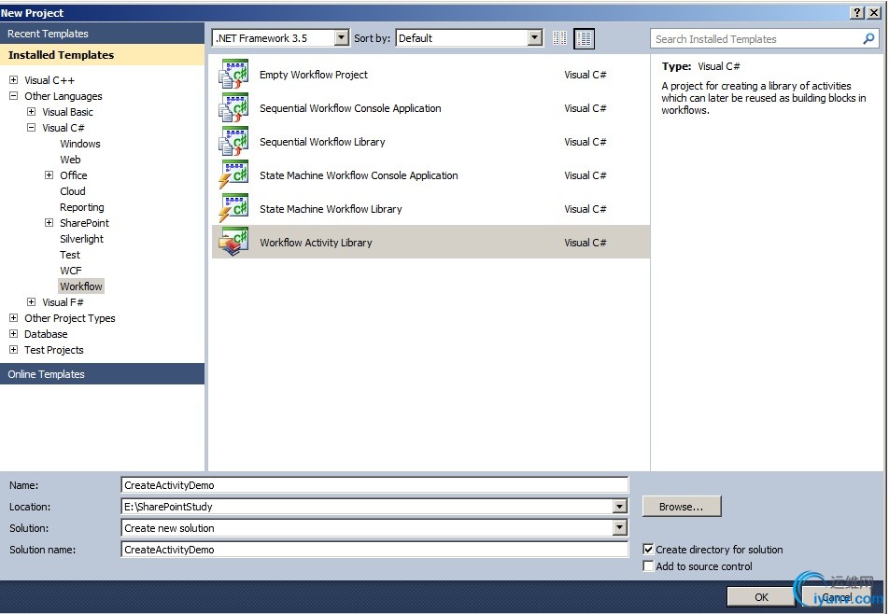889x614 pixels.
Task: Select the Workflow Activity Library template icon
Action: coord(233,242)
